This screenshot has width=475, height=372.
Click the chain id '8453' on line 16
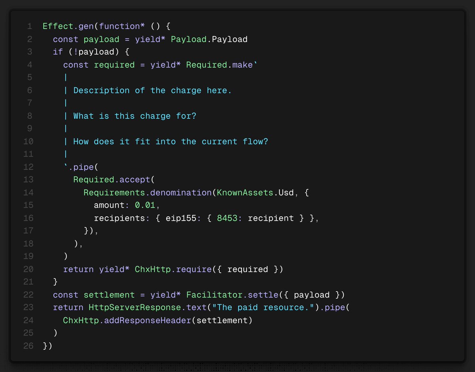tap(227, 218)
